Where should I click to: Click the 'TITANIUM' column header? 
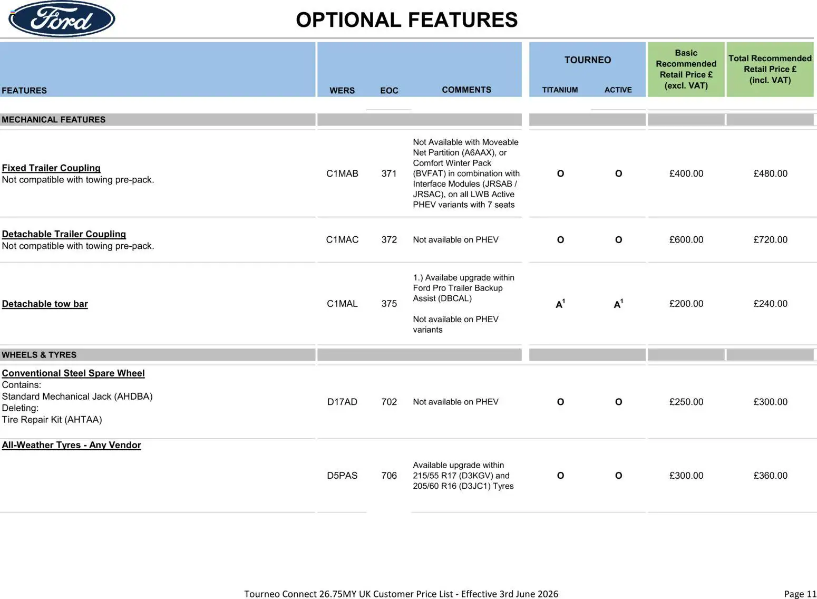point(560,90)
